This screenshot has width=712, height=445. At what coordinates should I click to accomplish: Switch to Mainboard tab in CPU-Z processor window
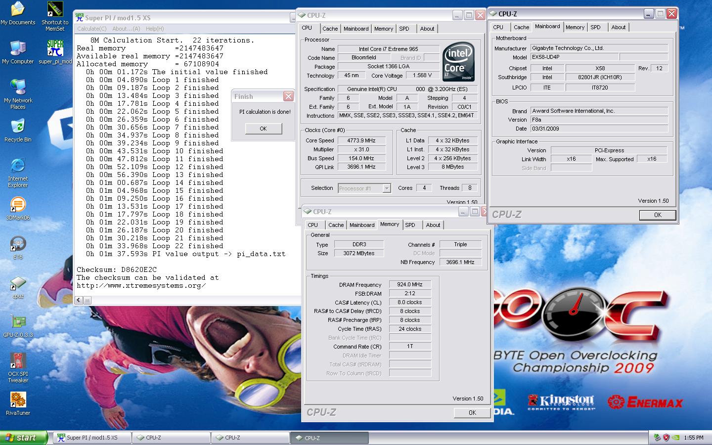356,29
